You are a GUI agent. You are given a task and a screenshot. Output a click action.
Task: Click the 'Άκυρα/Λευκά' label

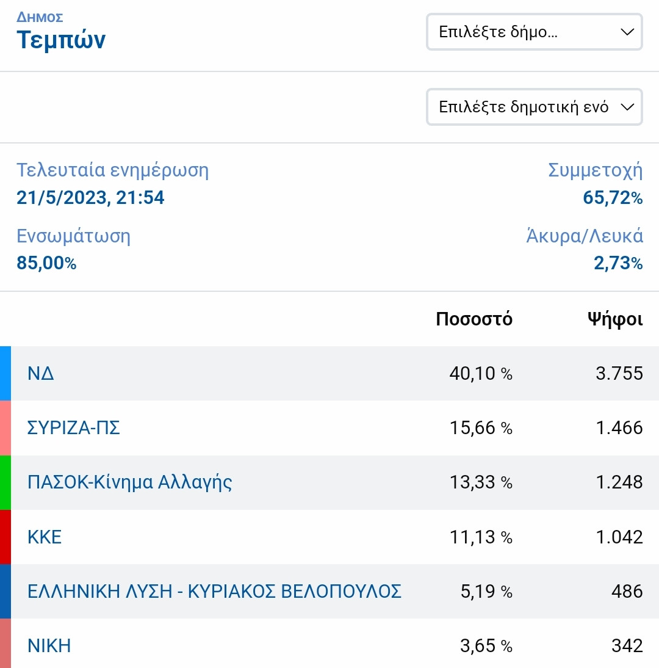tap(585, 236)
